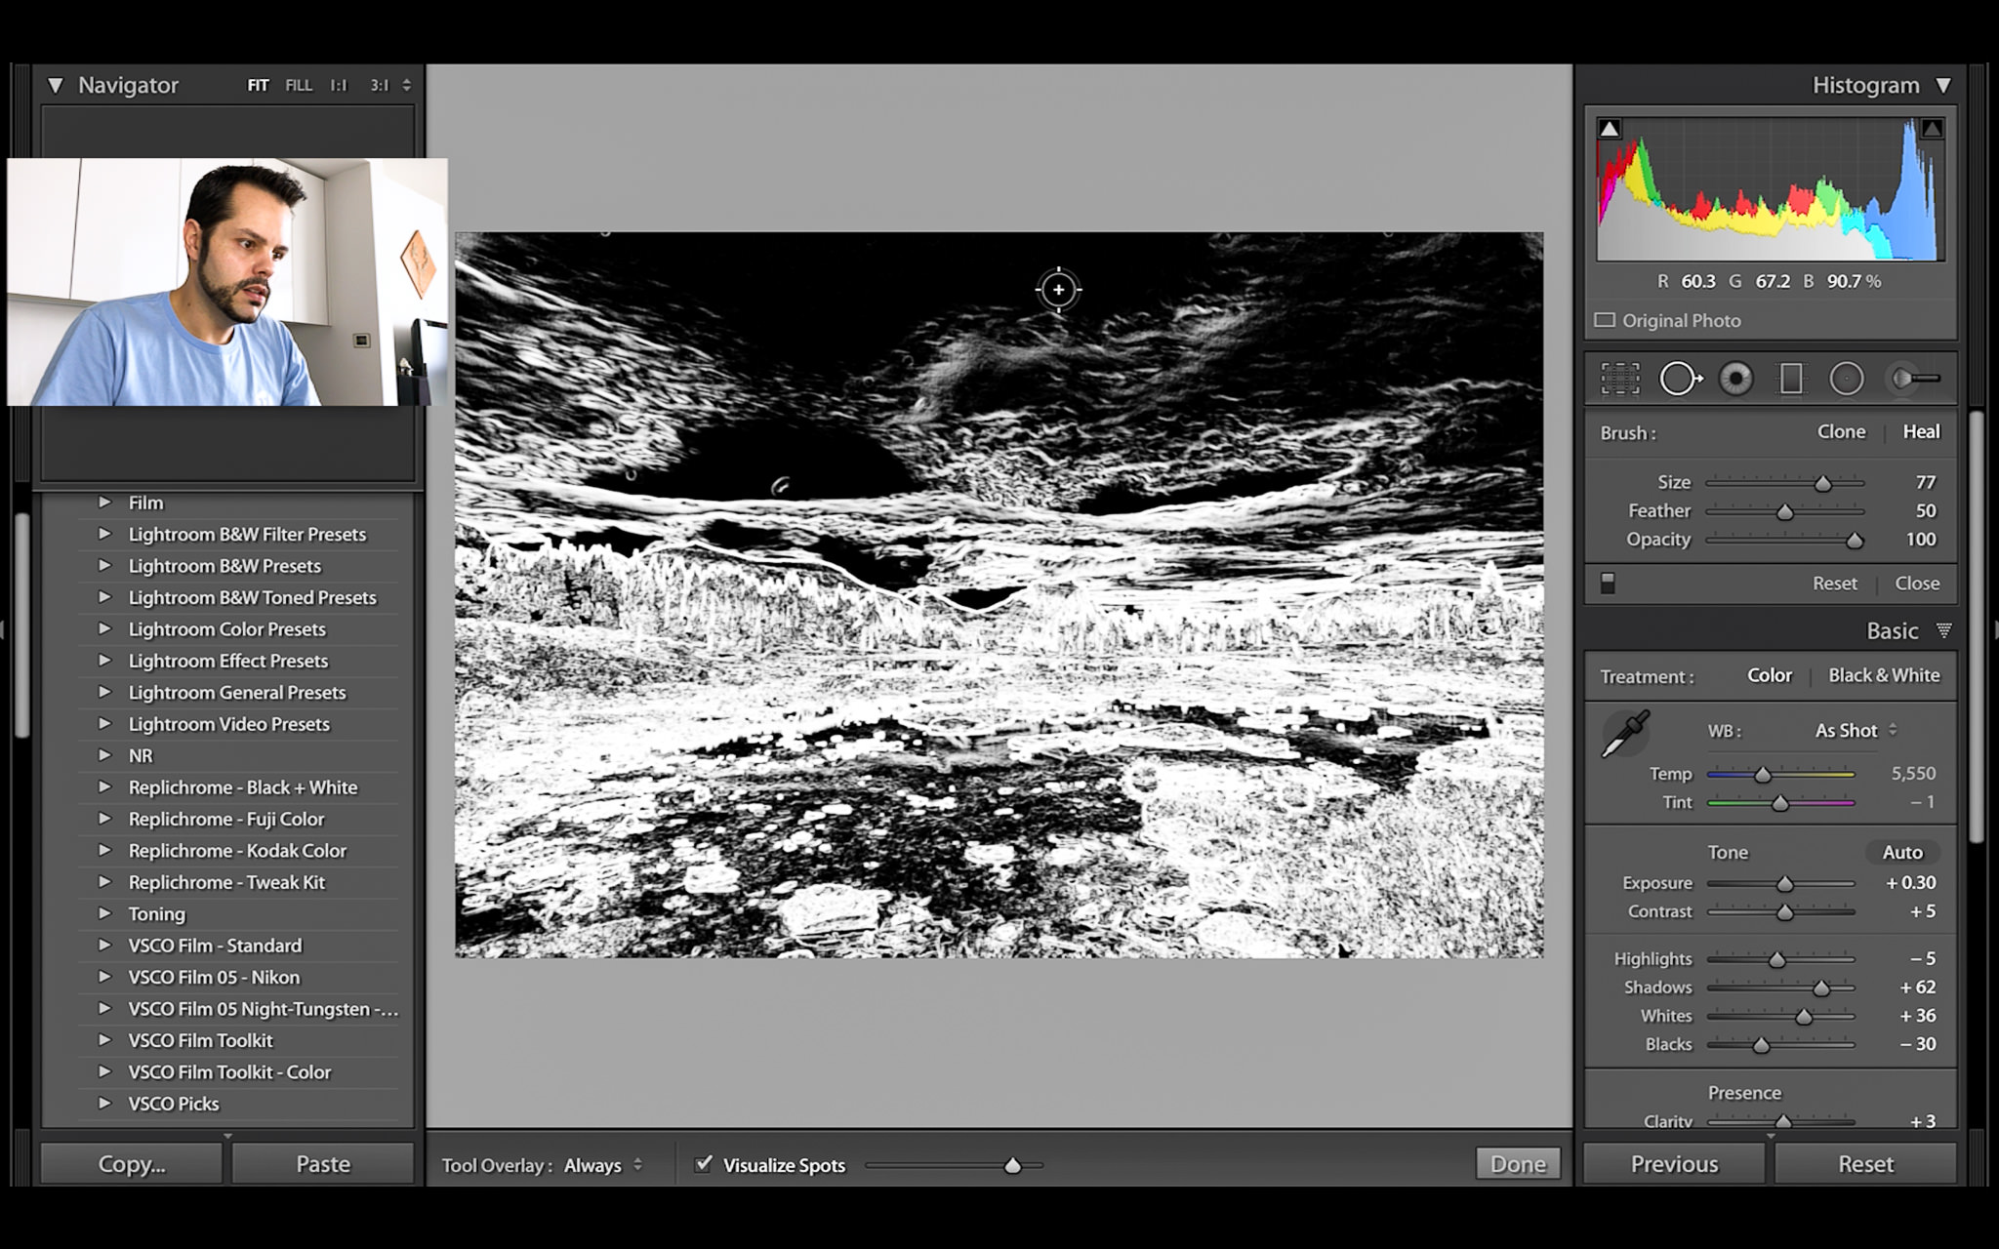1999x1249 pixels.
Task: Enable Color treatment radio button
Action: coord(1769,675)
